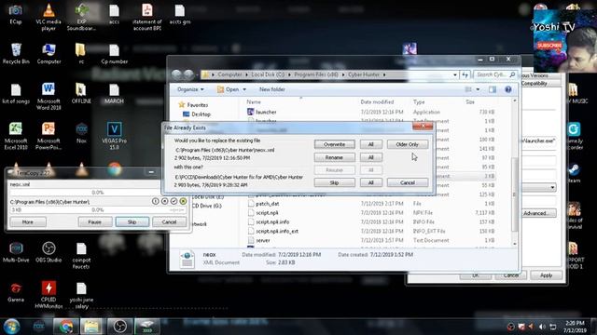Click Overwrite in File Already Exists dialog
This screenshot has width=597, height=335.
[334, 144]
